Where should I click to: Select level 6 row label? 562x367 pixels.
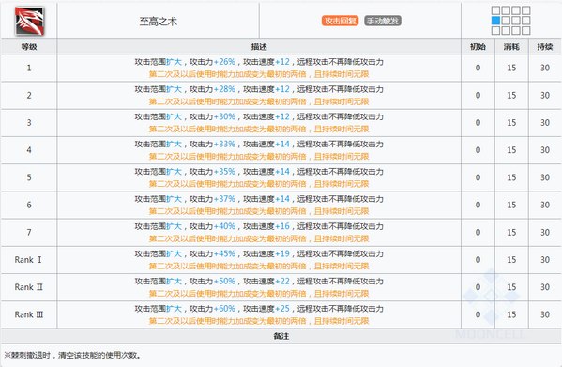tap(29, 205)
